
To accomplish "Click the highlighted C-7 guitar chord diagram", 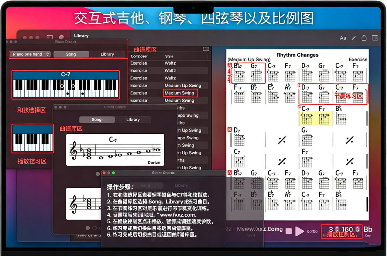I will coord(307,118).
